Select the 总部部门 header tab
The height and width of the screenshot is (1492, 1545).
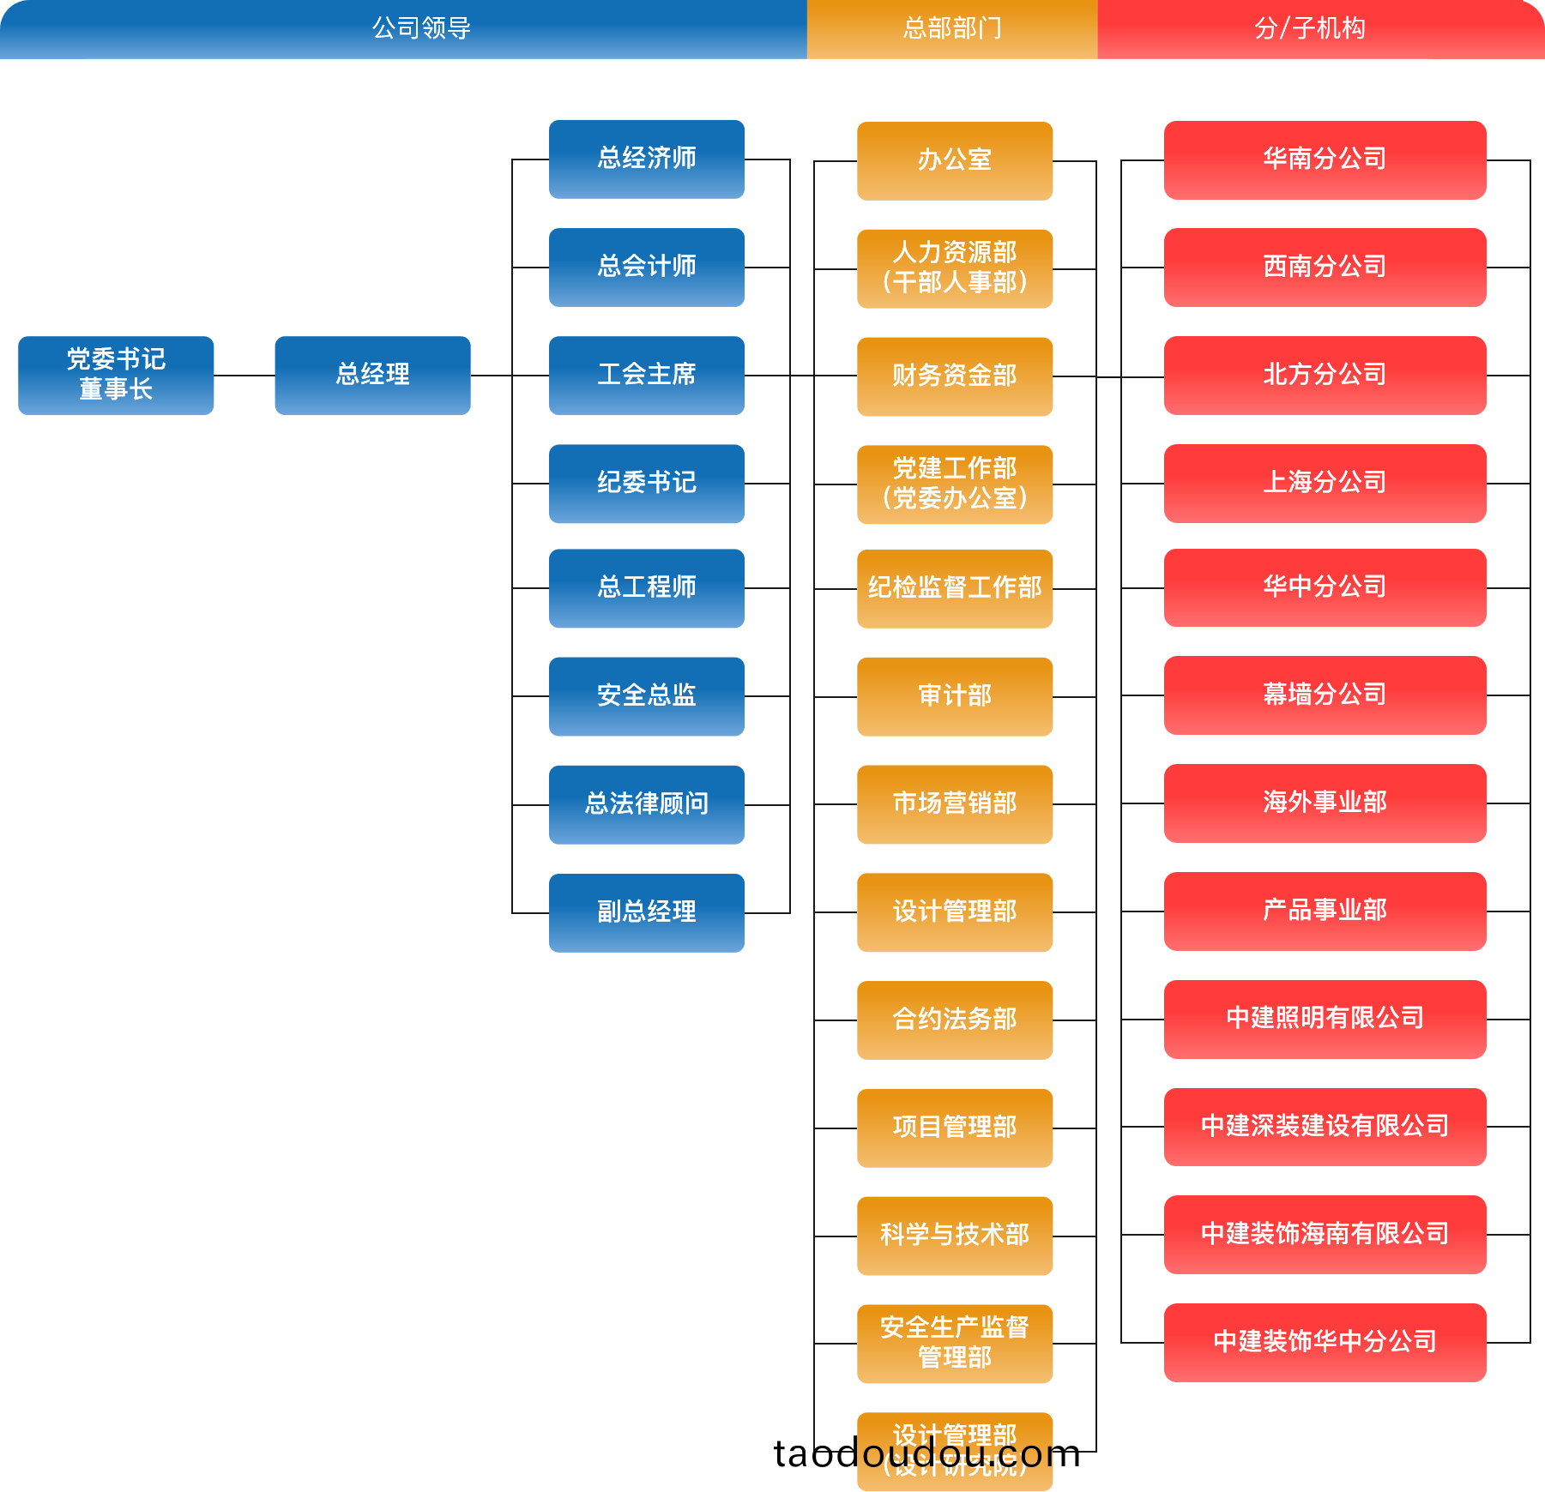click(x=951, y=29)
